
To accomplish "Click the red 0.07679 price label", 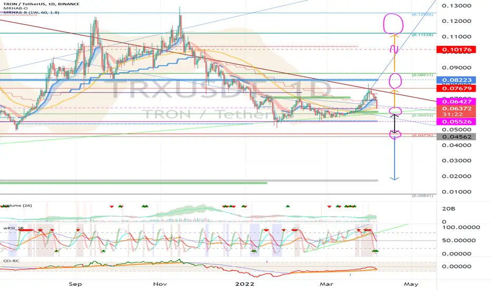I will point(456,89).
